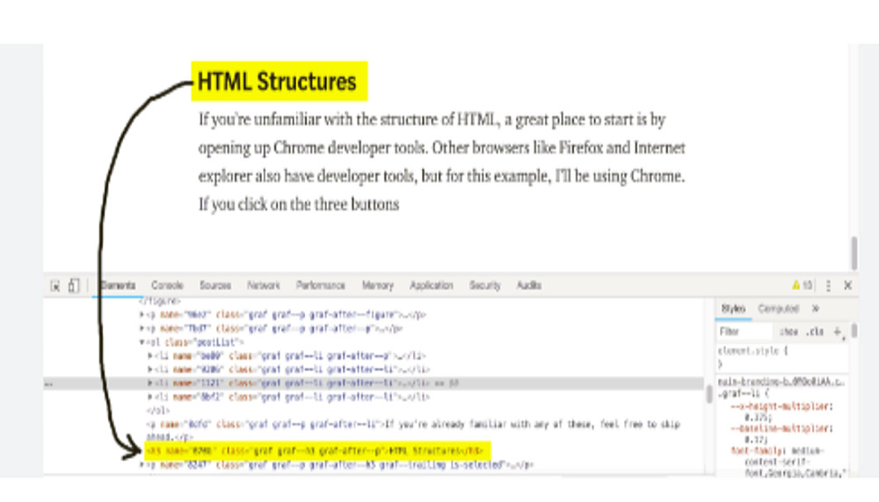Screen dimensions: 879x502
Task: Click the --baseline-multiplier property
Action: coord(781,429)
